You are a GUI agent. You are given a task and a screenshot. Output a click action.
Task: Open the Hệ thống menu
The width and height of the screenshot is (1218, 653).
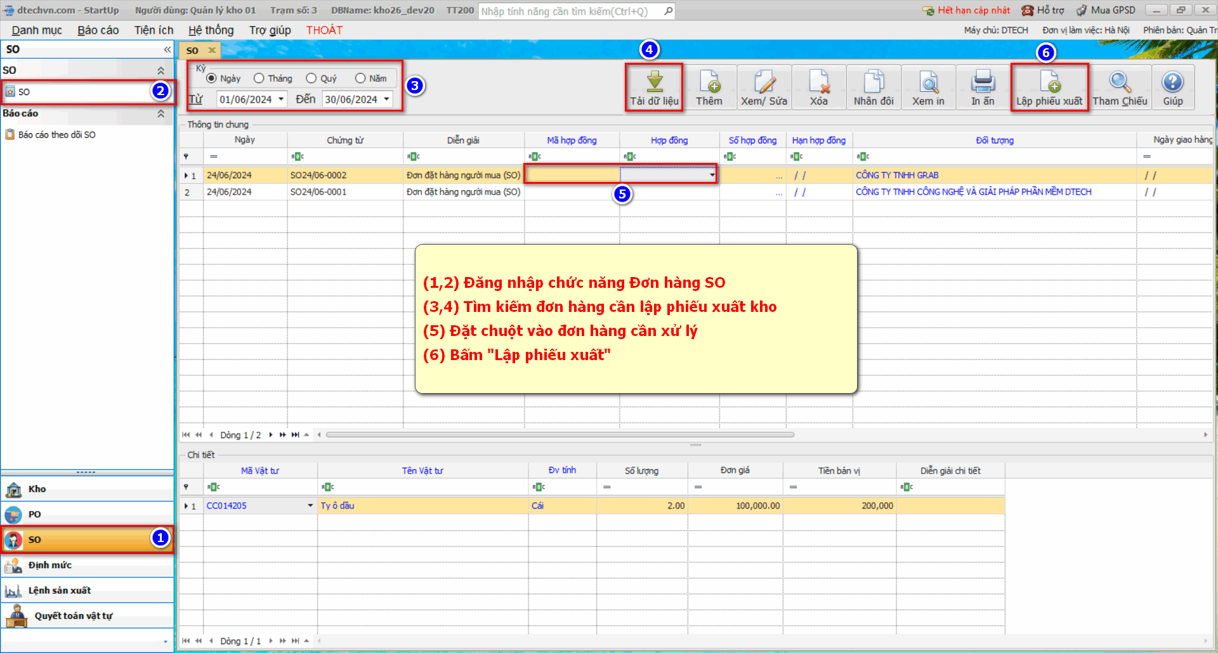pyautogui.click(x=211, y=30)
